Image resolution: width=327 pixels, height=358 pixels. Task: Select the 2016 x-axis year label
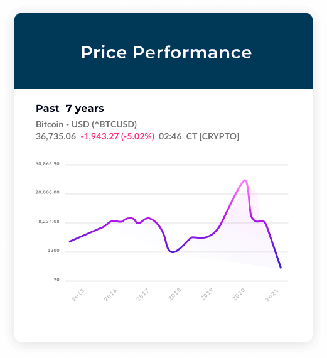point(110,295)
